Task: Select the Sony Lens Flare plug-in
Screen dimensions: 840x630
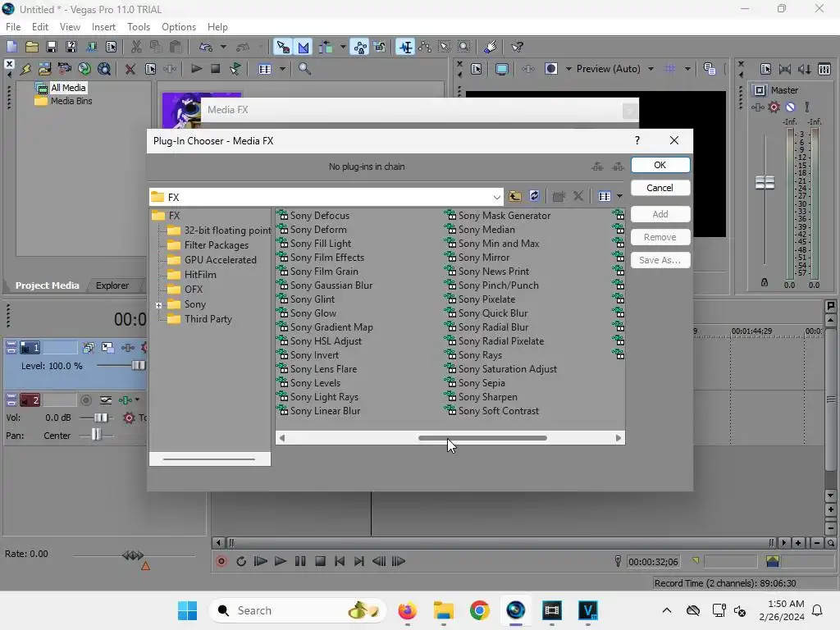Action: coord(323,369)
